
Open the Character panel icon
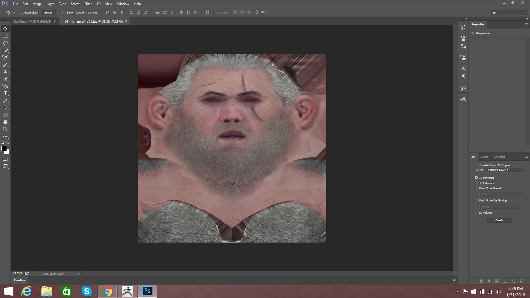(463, 69)
